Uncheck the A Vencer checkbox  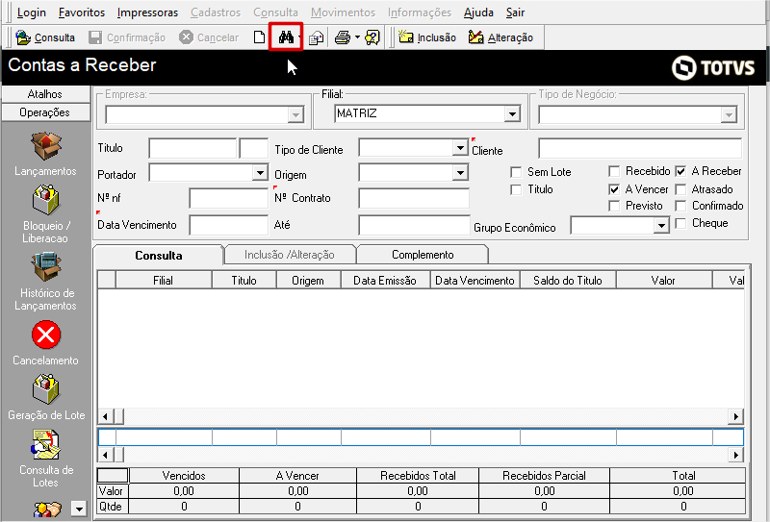[x=614, y=189]
